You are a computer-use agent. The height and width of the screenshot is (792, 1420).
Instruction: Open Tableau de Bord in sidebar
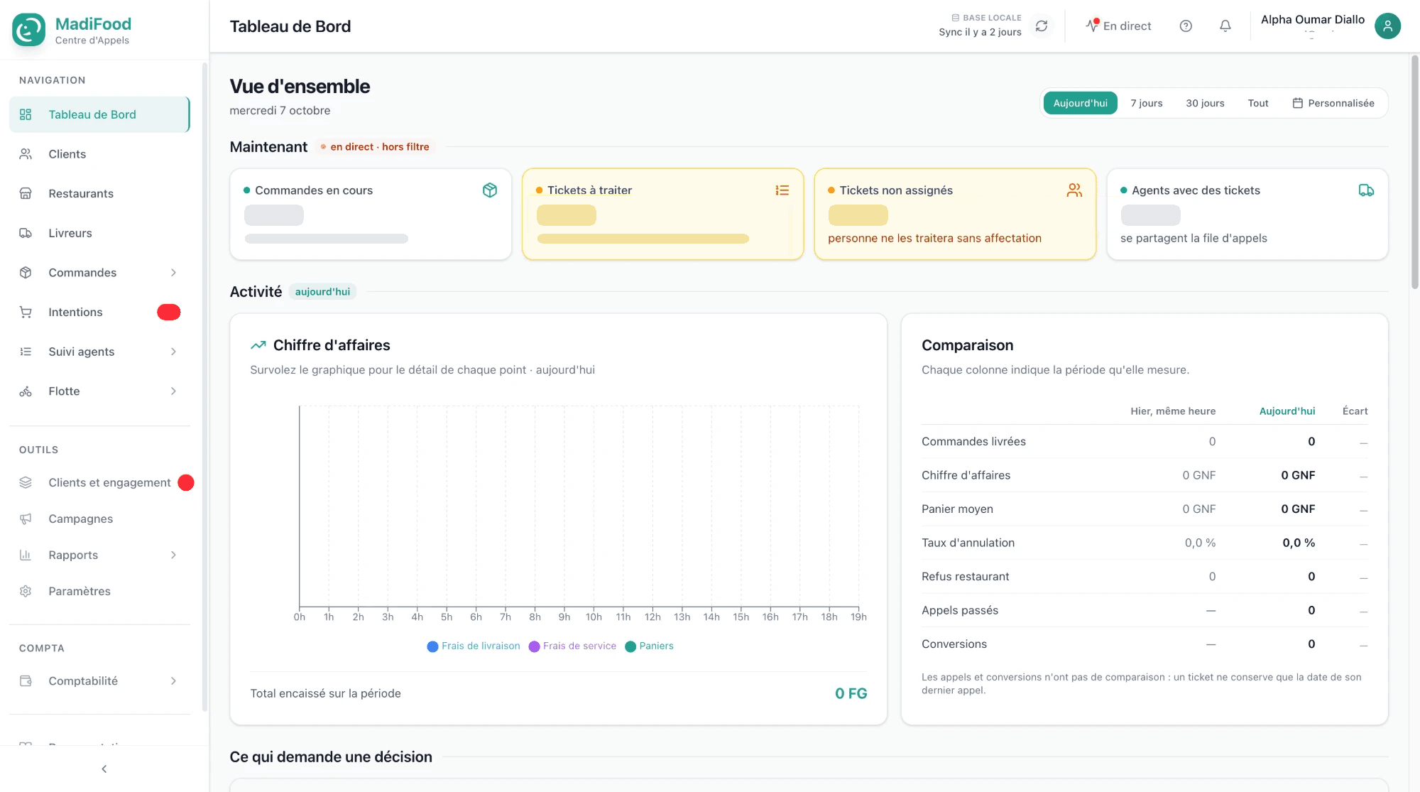[99, 114]
